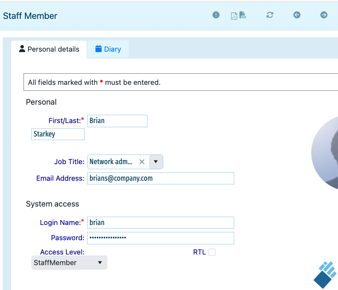Go to previous record with left arrow

click(x=297, y=15)
